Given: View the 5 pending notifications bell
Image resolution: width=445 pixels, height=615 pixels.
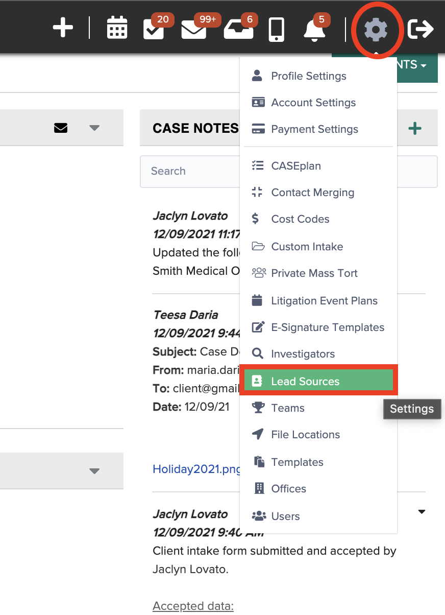Looking at the screenshot, I should (313, 31).
